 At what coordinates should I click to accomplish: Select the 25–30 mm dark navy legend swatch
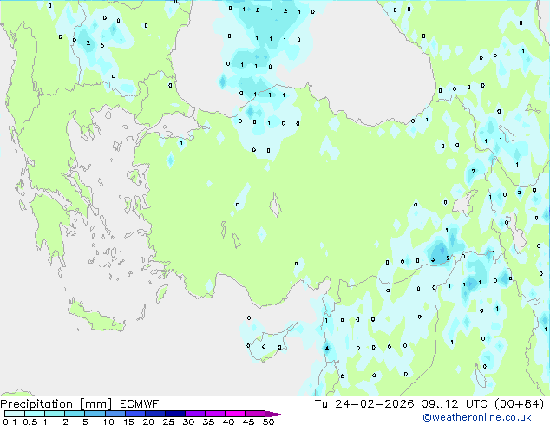(x=175, y=414)
